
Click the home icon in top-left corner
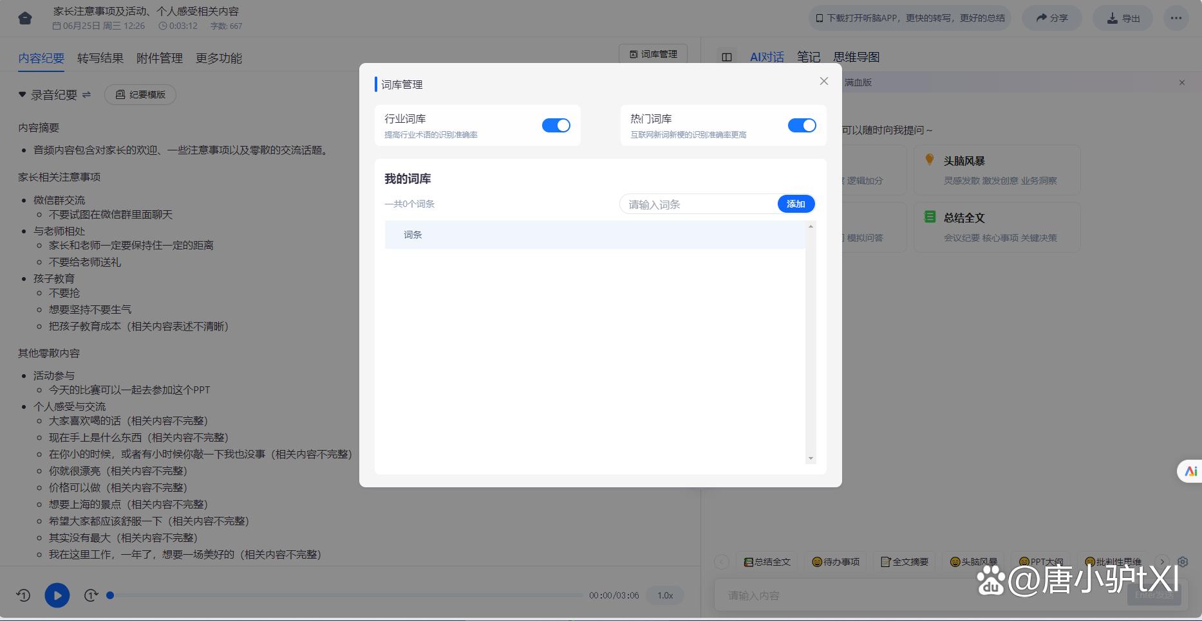pyautogui.click(x=24, y=17)
